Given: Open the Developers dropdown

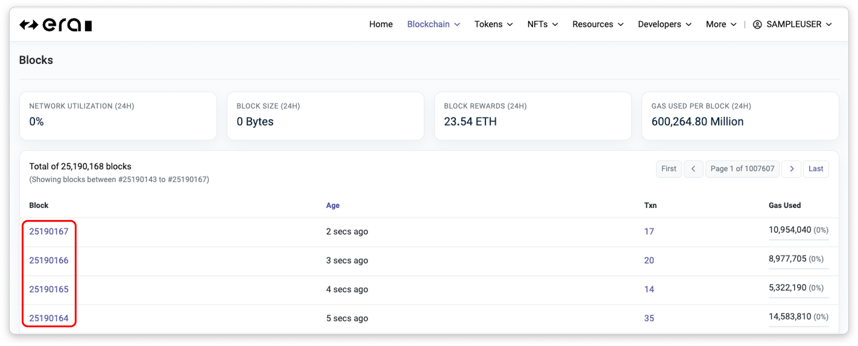Looking at the screenshot, I should point(665,24).
